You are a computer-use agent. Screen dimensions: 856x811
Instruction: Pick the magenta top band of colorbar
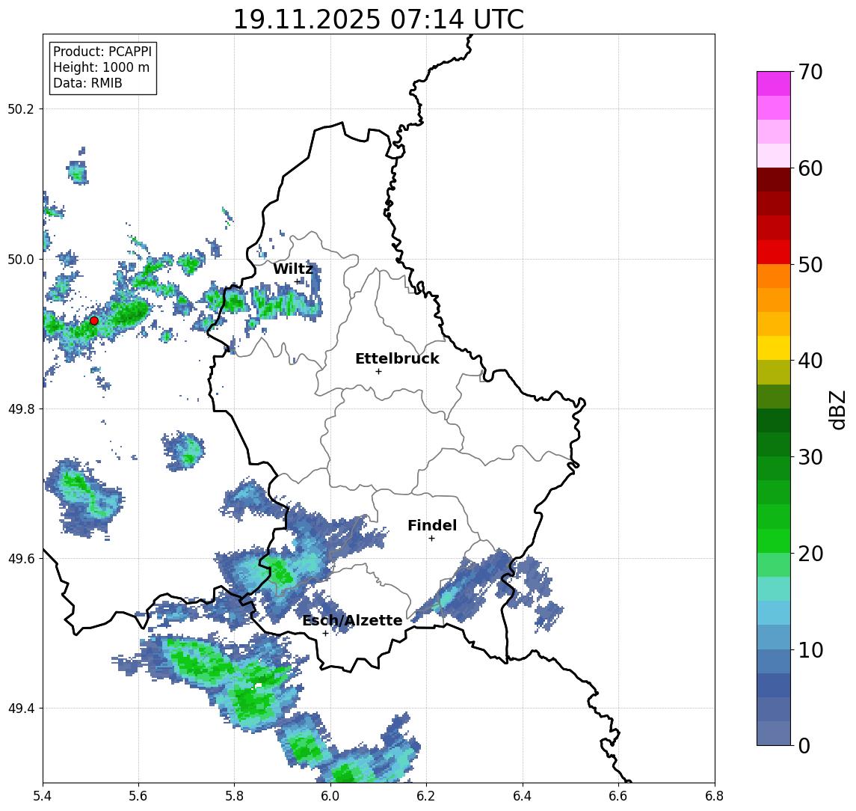click(x=774, y=84)
